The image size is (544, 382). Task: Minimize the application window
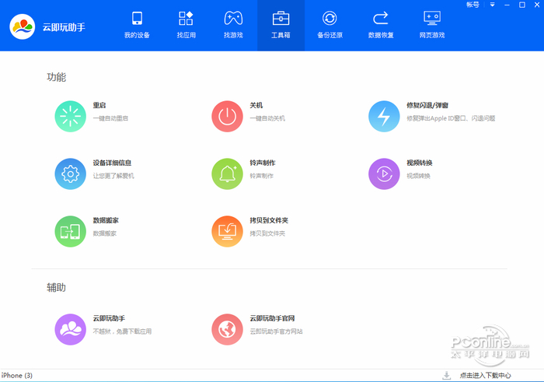507,5
